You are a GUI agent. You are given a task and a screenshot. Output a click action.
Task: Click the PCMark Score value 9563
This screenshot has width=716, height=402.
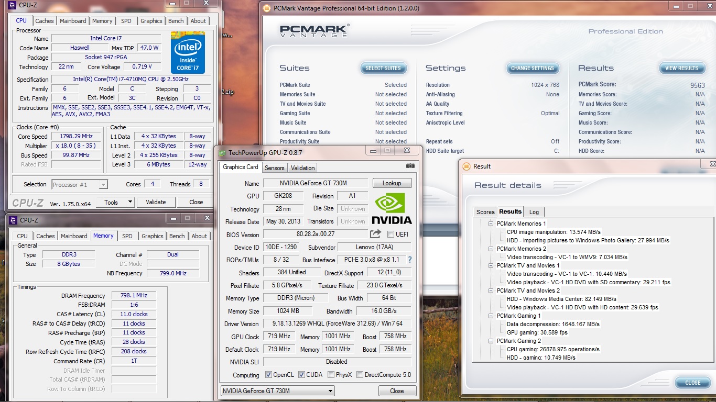pos(698,85)
